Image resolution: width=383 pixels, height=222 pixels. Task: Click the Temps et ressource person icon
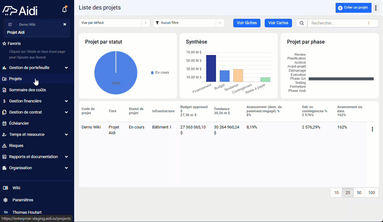pyautogui.click(x=4, y=135)
